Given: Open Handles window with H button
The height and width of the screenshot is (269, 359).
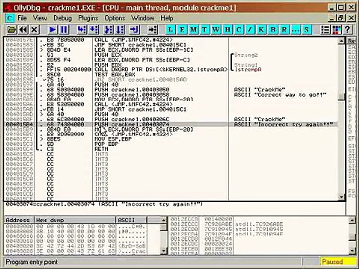Looking at the screenshot, I should point(227,30).
